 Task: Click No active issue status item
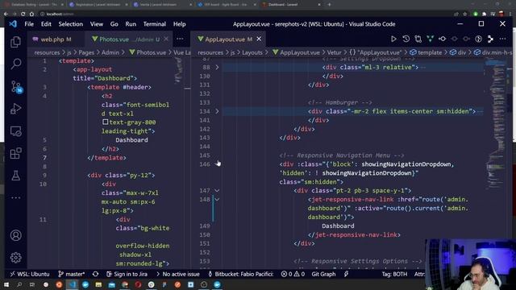point(177,274)
